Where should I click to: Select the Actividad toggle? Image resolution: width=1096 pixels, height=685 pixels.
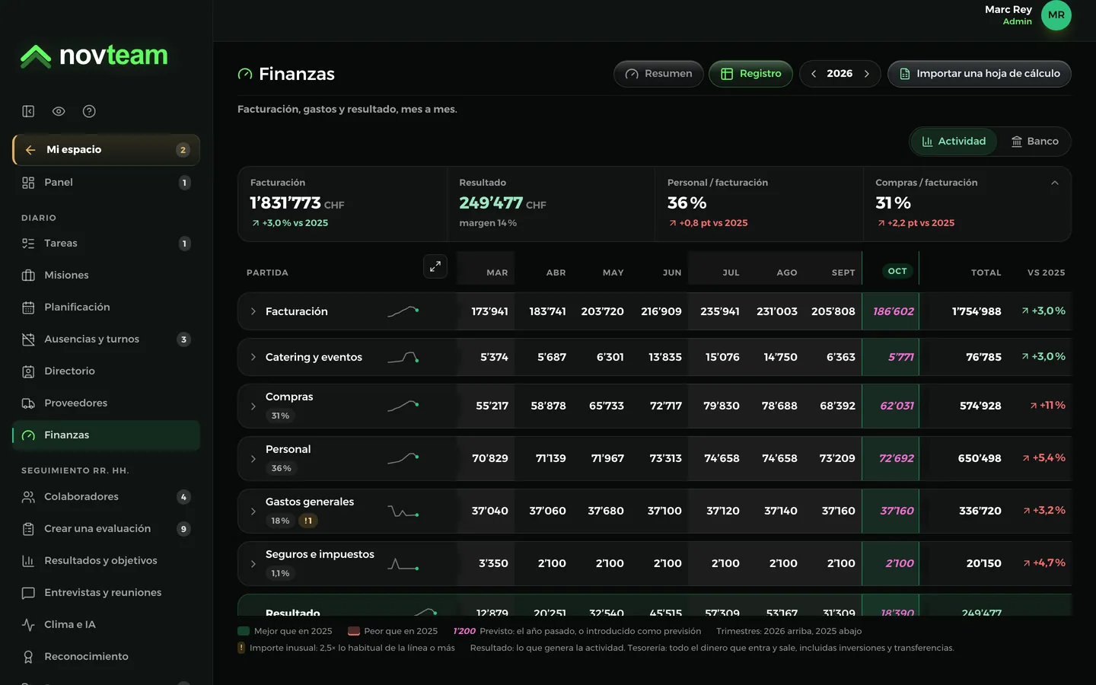point(954,142)
